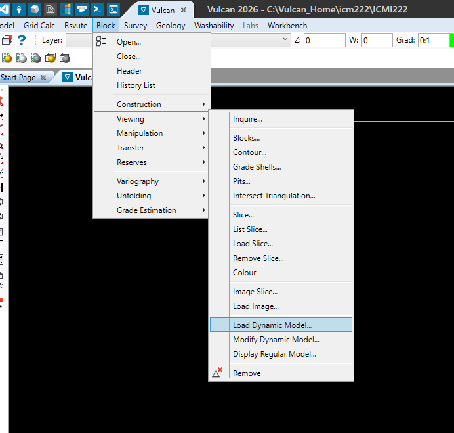Image resolution: width=454 pixels, height=433 pixels.
Task: Choose Intersect Triangulation... option
Action: (x=281, y=196)
